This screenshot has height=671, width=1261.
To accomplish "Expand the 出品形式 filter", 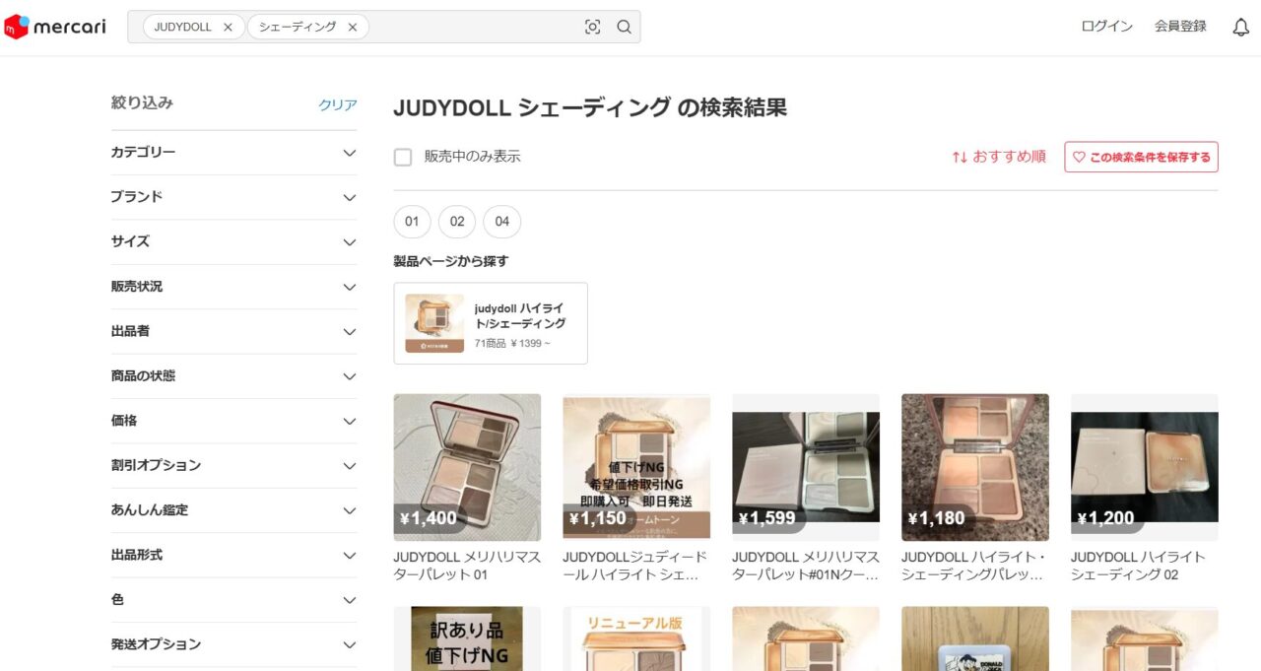I will click(234, 555).
